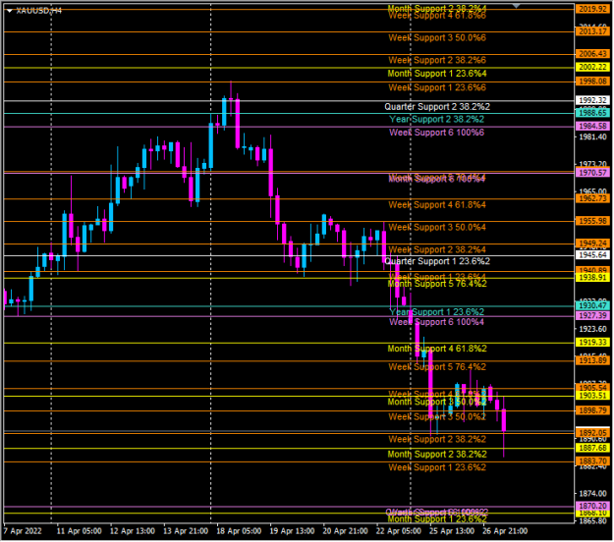Click the orange 1962.73 price tag

[592, 198]
